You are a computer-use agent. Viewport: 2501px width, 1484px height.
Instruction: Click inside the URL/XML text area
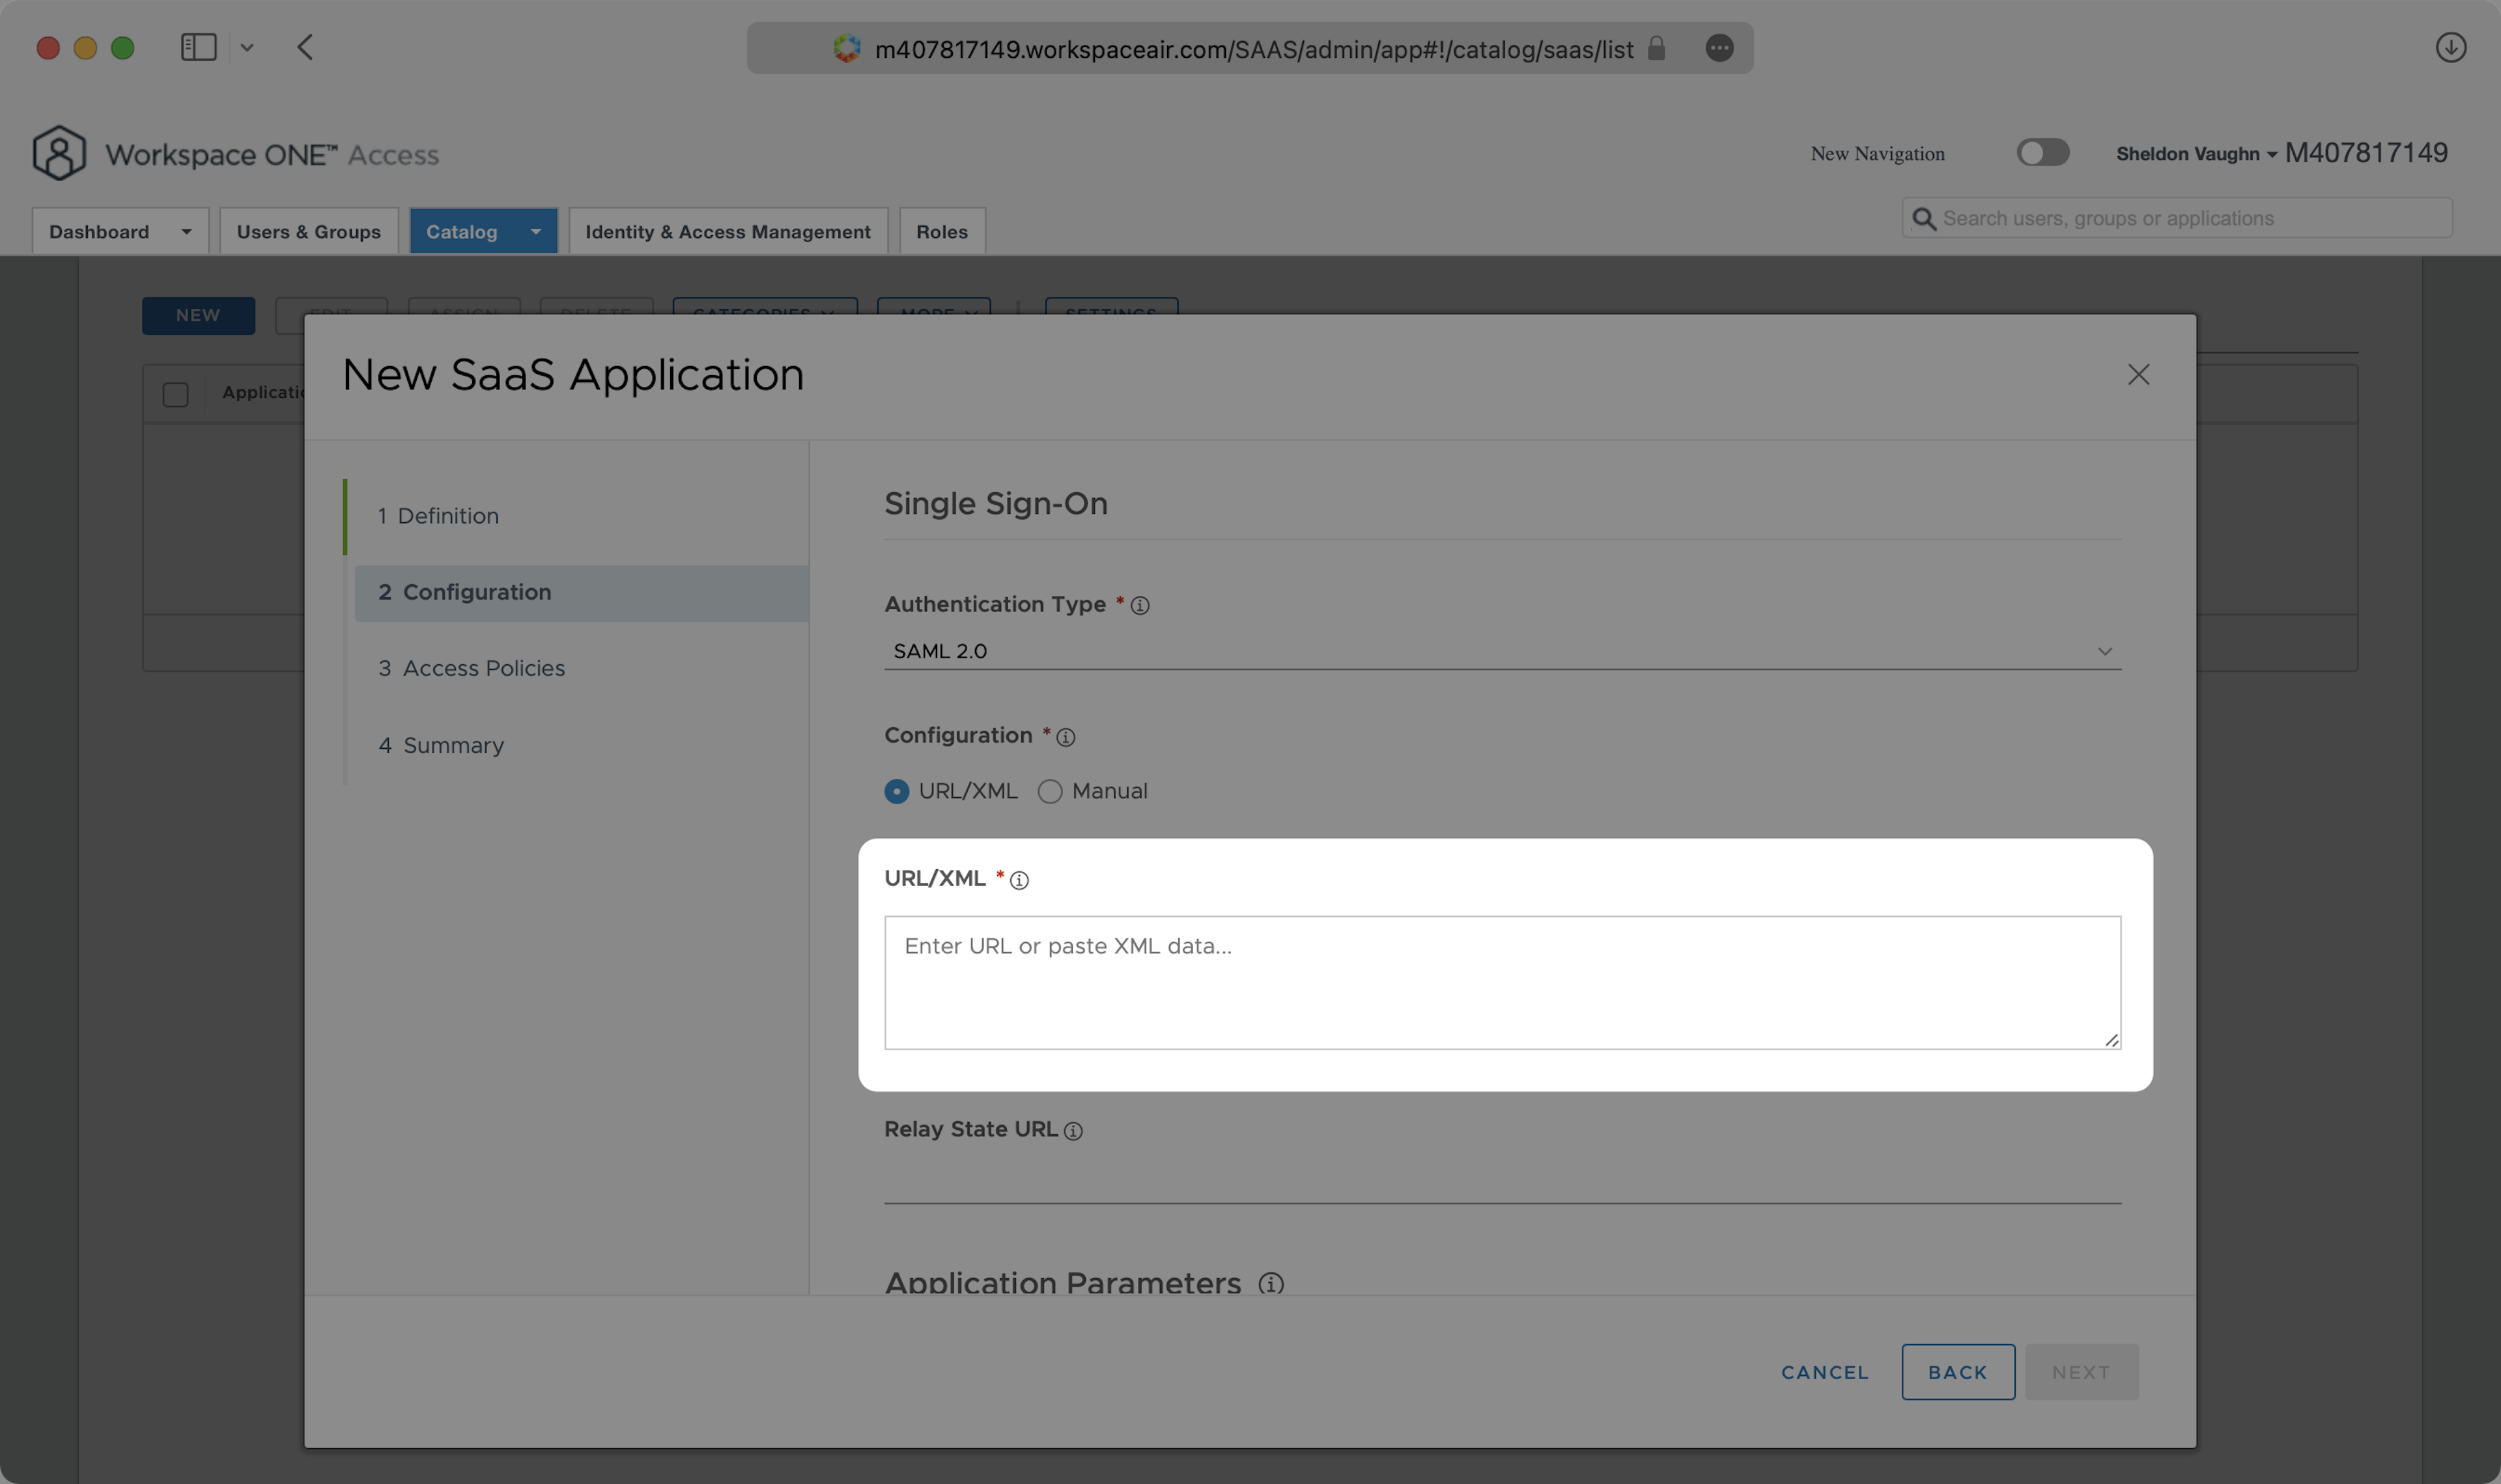pos(1502,983)
